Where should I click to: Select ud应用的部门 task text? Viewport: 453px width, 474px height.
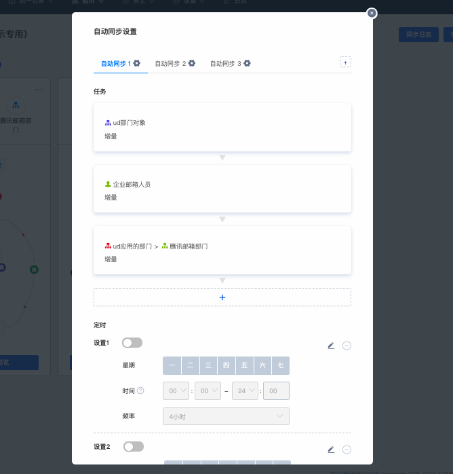pyautogui.click(x=132, y=247)
